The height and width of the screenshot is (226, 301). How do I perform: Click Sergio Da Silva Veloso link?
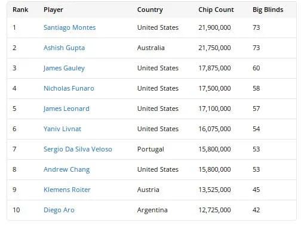click(x=78, y=149)
